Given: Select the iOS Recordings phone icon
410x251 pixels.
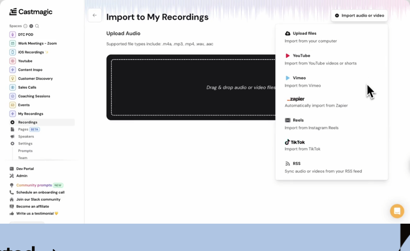Looking at the screenshot, I should pos(12,52).
